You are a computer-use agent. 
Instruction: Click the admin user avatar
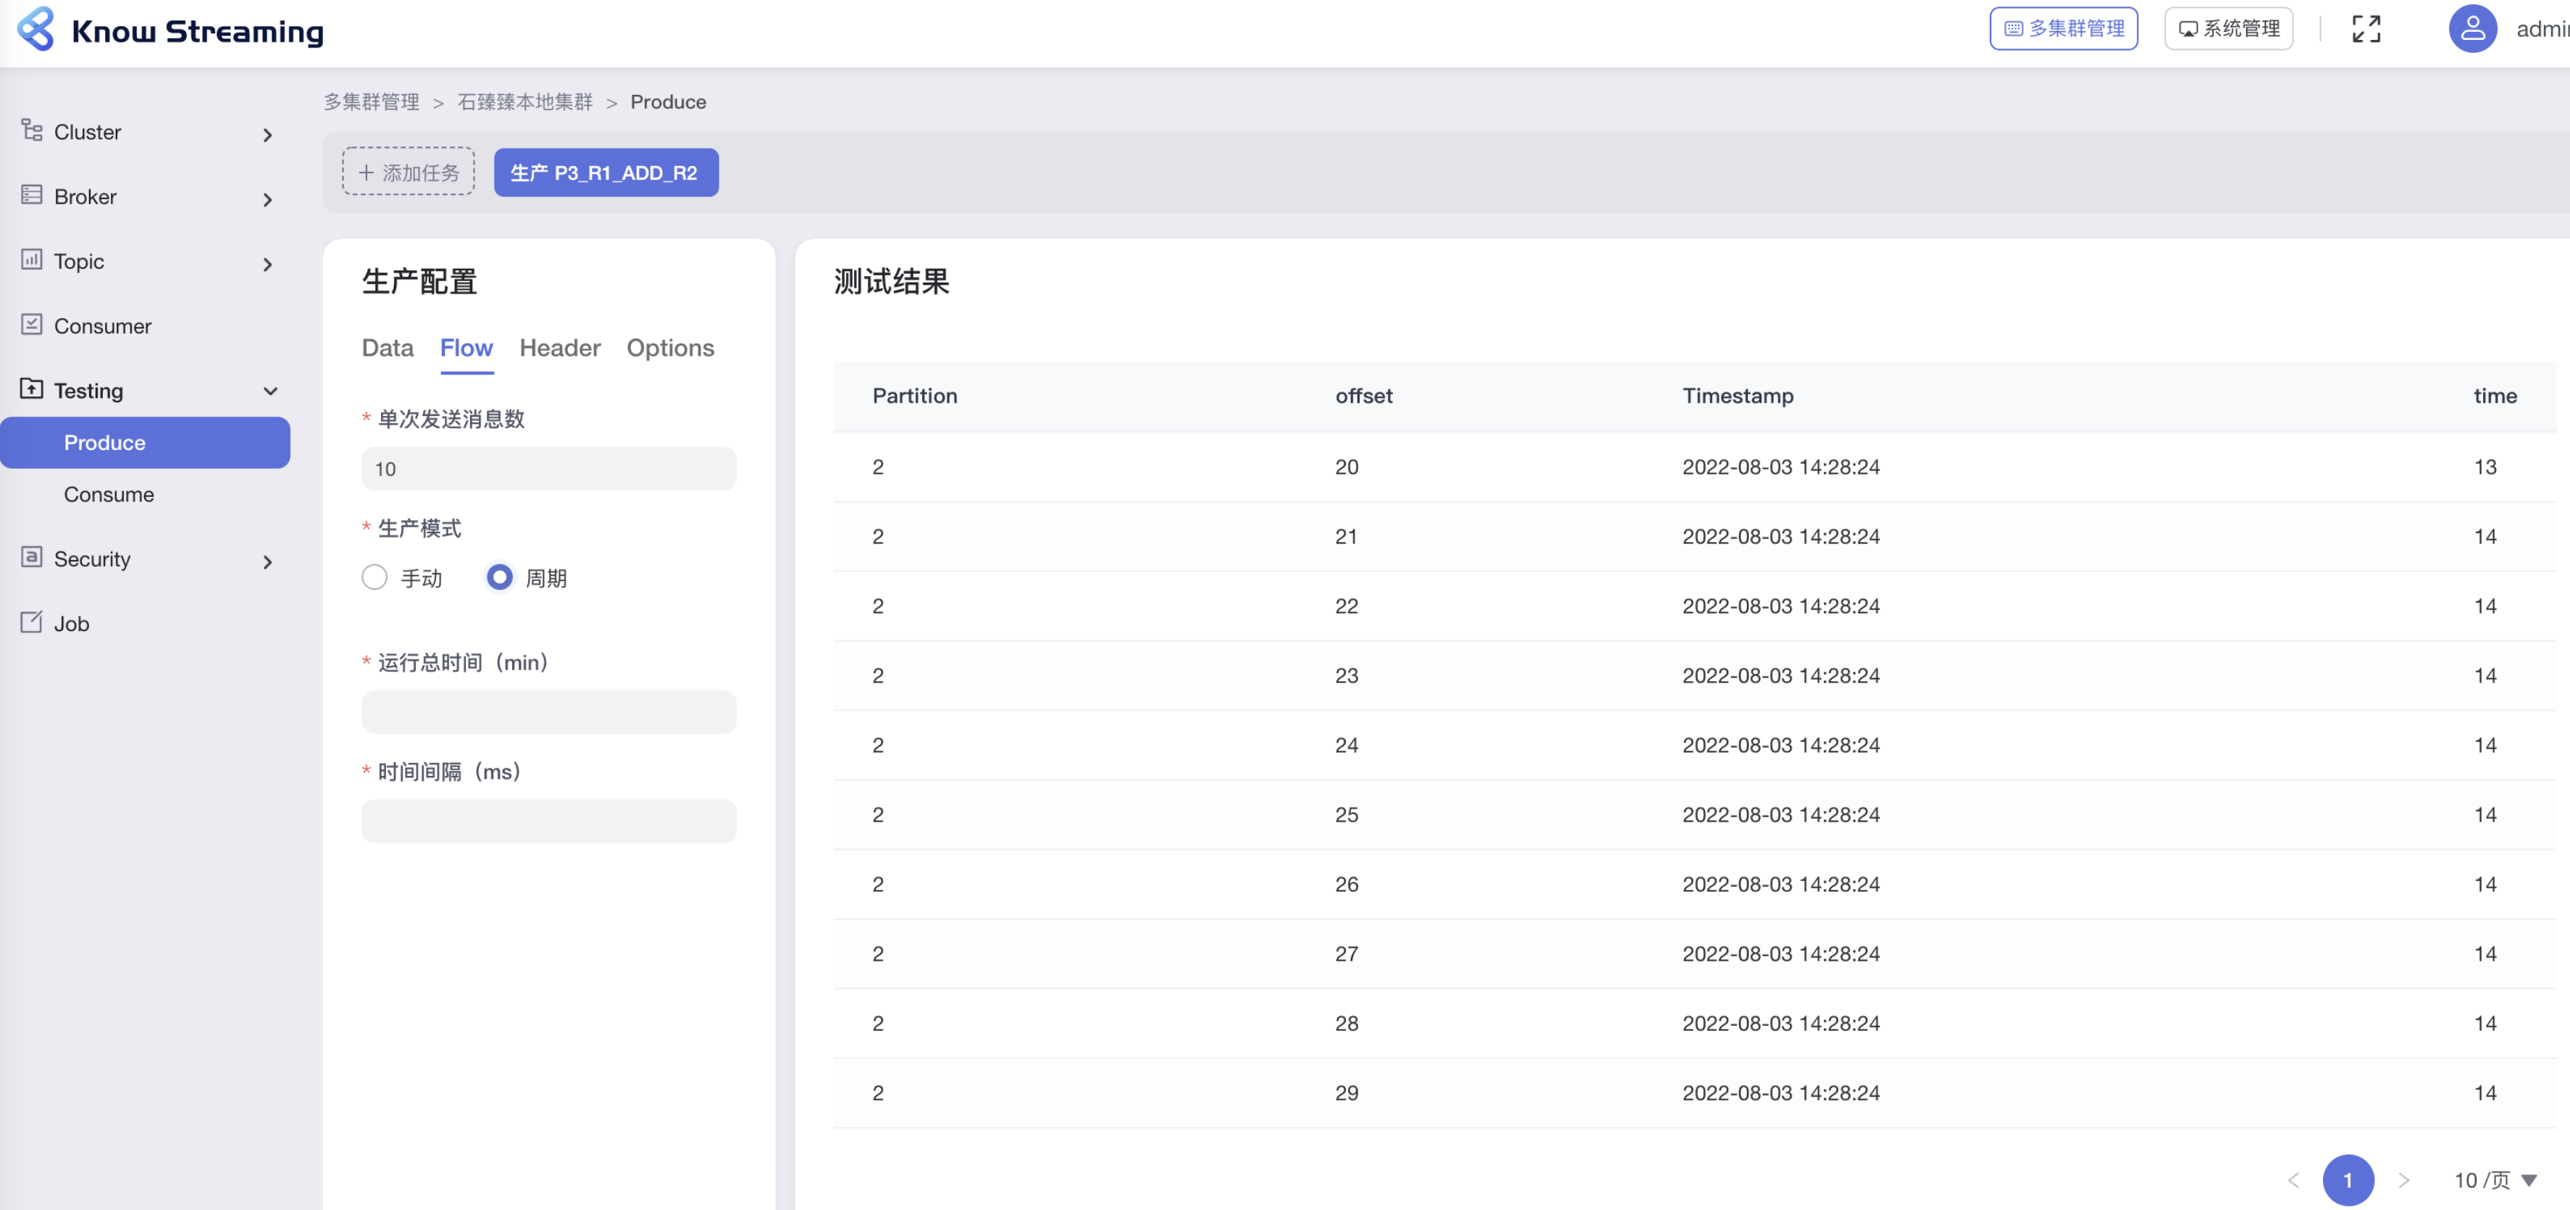click(x=2471, y=30)
